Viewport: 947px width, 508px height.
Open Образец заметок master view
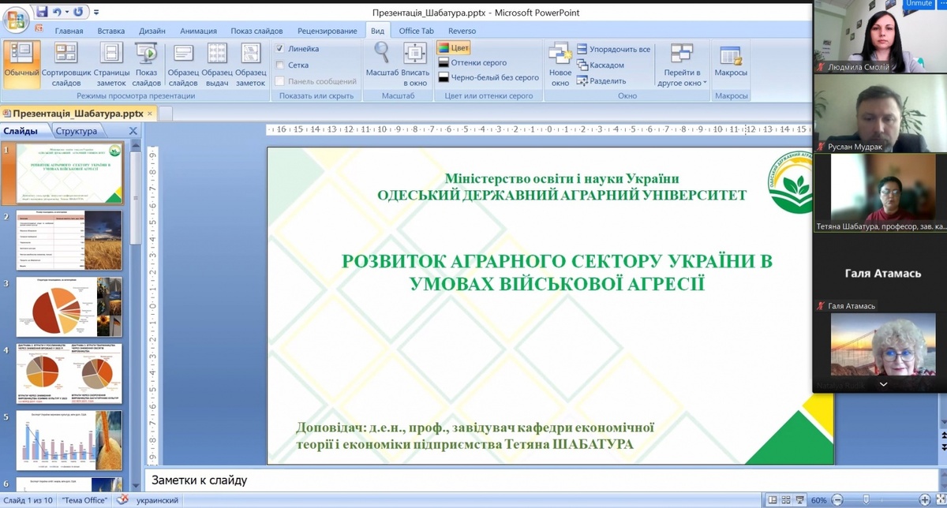(x=250, y=65)
